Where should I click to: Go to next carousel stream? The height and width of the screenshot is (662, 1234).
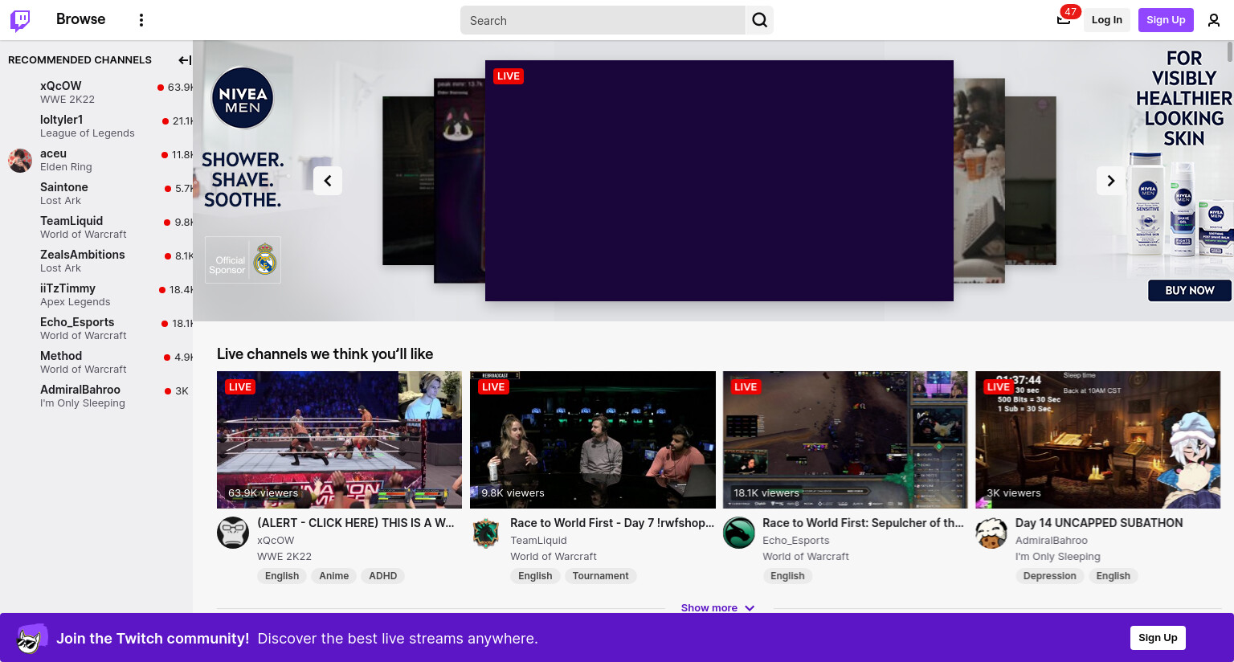click(1111, 181)
